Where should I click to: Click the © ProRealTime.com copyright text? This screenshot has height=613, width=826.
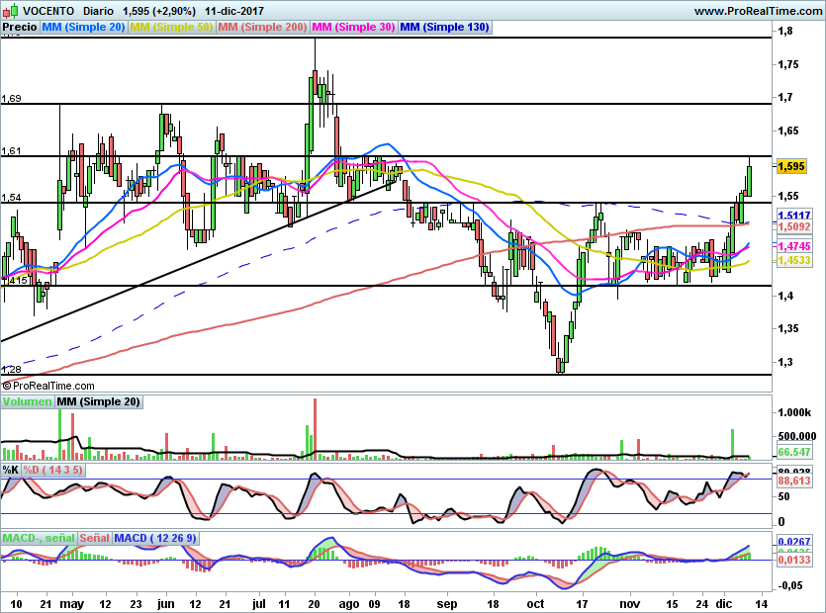(48, 386)
